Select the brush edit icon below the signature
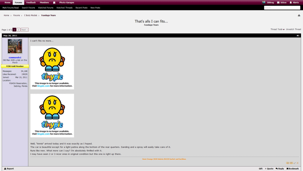Image resolution: width=303 pixels, height=171 pixels. pos(294,163)
